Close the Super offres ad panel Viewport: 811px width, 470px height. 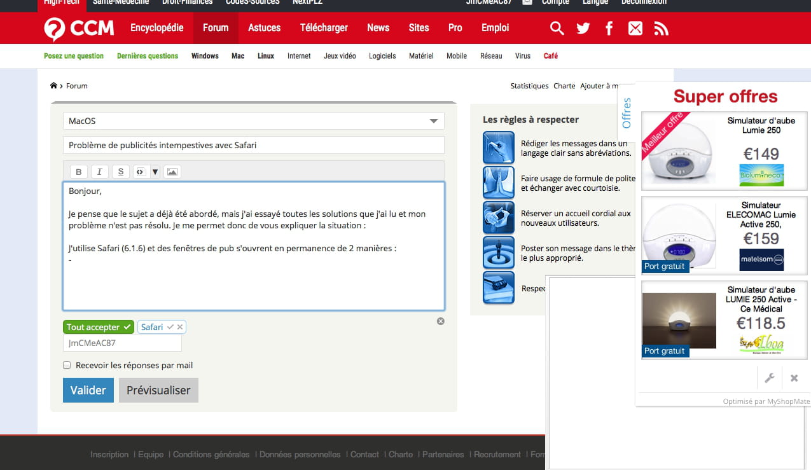point(794,378)
